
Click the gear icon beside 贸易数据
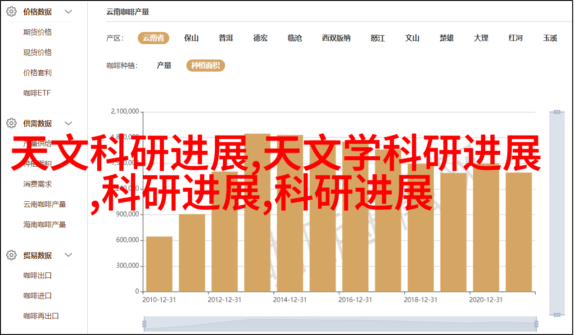click(x=11, y=255)
